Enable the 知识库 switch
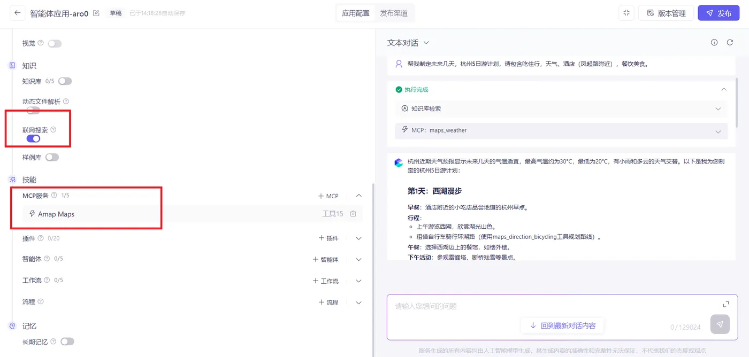 click(x=65, y=81)
